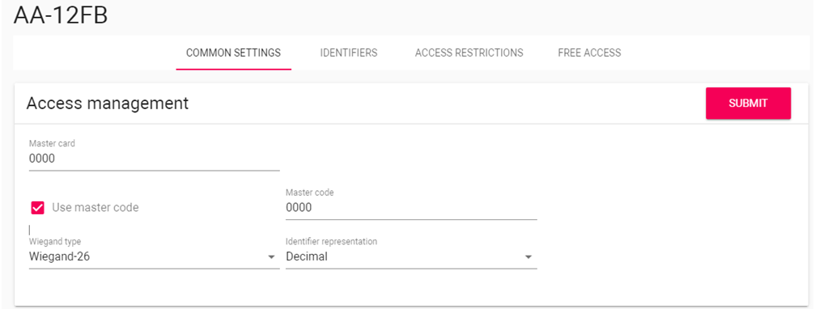Click the Identifier representation field label
This screenshot has height=309, width=815.
pyautogui.click(x=332, y=242)
